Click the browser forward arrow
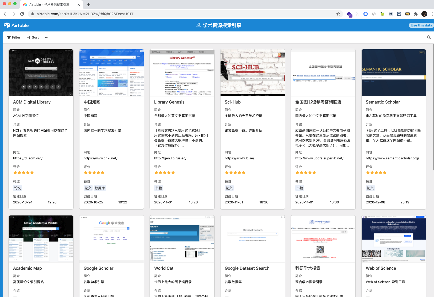 (x=14, y=14)
